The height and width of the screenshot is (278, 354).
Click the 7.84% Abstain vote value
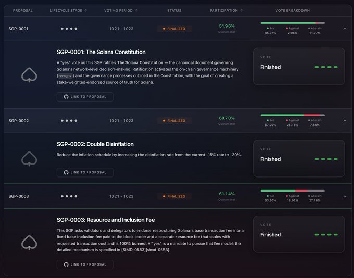click(315, 125)
